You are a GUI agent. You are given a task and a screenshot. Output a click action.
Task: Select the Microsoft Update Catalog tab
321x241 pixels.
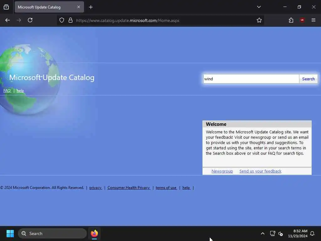click(49, 7)
